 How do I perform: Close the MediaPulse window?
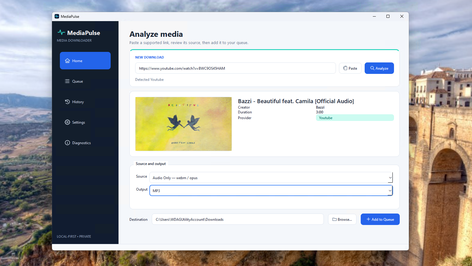pos(402,16)
